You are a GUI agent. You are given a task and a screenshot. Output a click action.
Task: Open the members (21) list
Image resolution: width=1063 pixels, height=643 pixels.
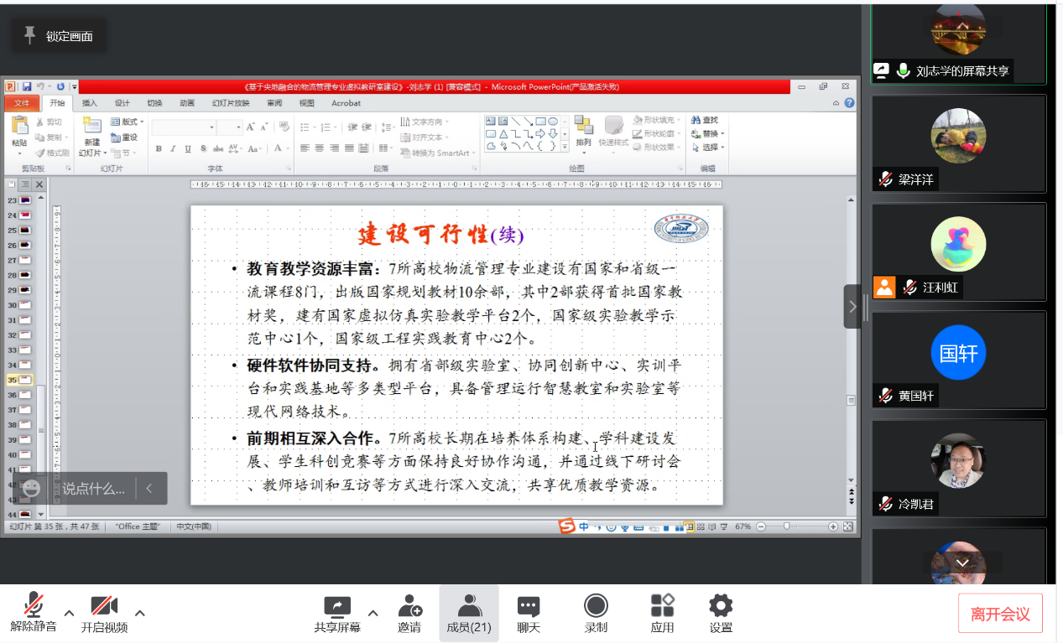click(468, 613)
